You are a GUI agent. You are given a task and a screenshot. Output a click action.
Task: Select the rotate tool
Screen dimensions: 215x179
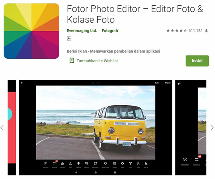point(105,165)
